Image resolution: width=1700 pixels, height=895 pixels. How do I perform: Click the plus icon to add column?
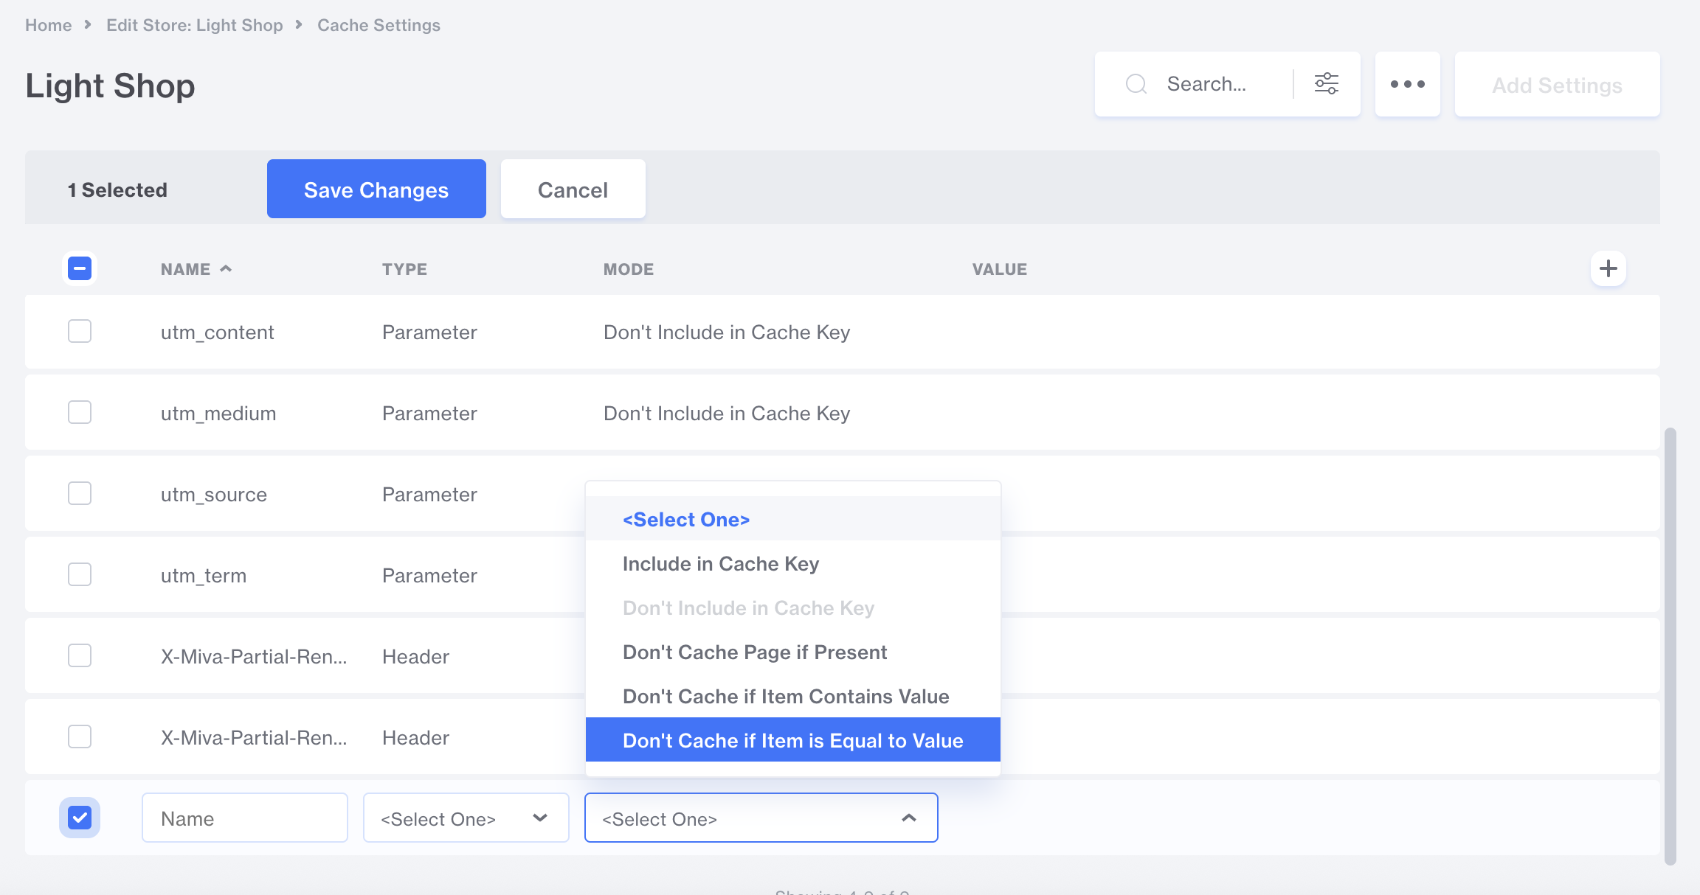1608,268
